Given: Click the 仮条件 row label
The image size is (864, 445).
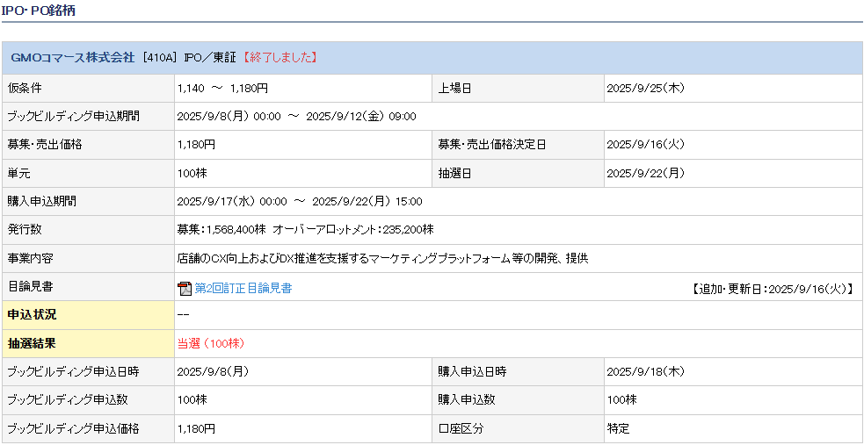Looking at the screenshot, I should [25, 88].
